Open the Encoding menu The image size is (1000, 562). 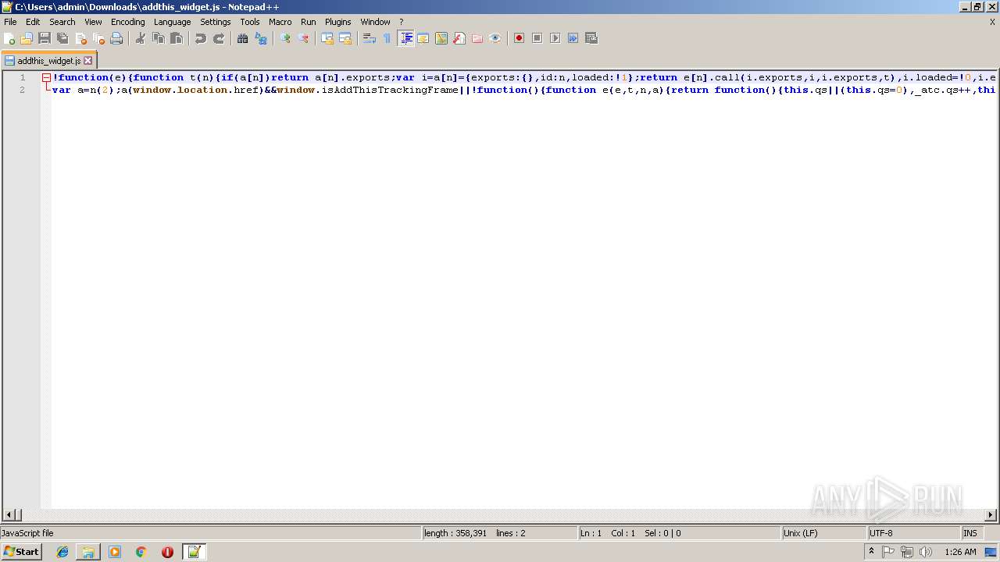pyautogui.click(x=128, y=22)
